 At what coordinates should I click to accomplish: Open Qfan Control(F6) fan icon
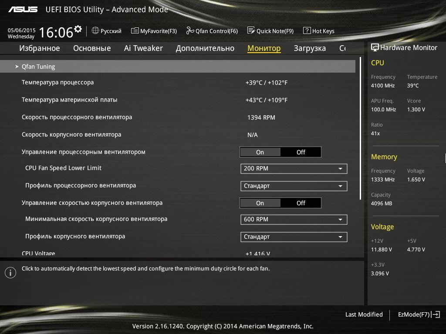tap(190, 31)
